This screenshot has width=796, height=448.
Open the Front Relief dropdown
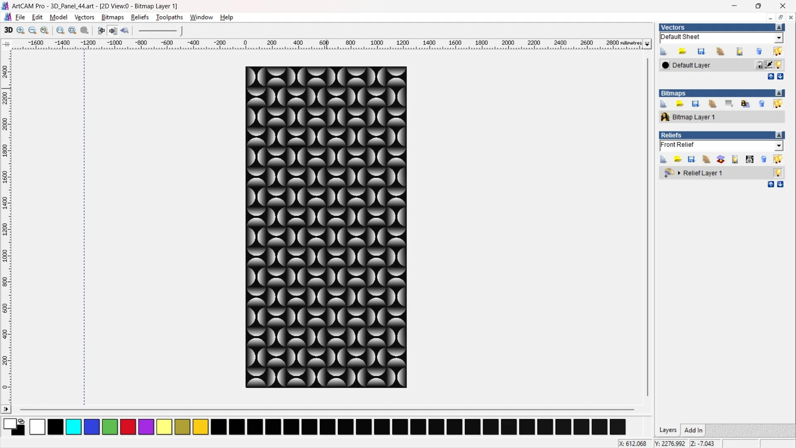tap(779, 146)
